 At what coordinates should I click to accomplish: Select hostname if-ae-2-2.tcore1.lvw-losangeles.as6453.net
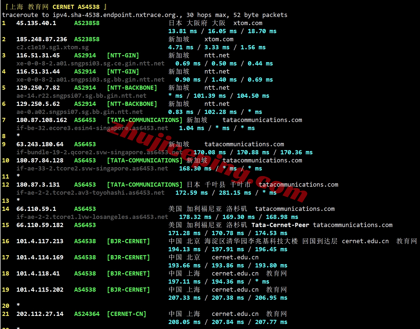pos(92,217)
